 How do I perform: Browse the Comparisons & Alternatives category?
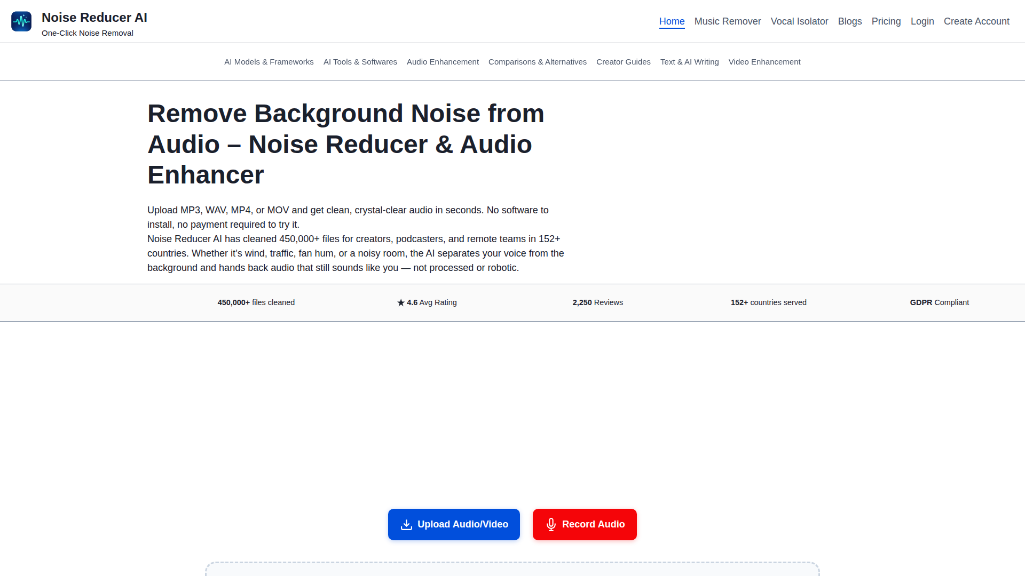click(538, 62)
